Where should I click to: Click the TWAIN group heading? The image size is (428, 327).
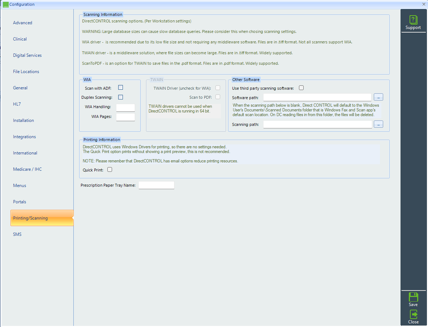(x=157, y=80)
